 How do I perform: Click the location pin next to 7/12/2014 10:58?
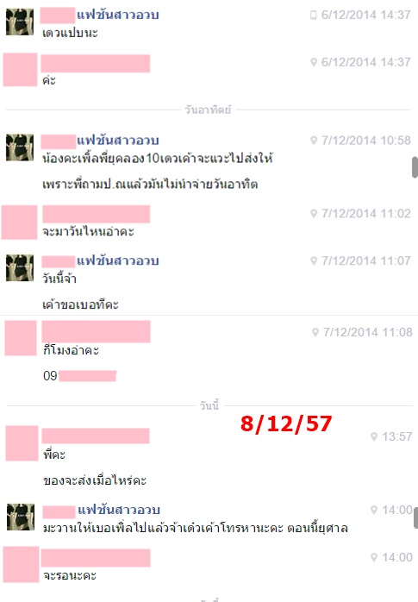click(x=314, y=141)
